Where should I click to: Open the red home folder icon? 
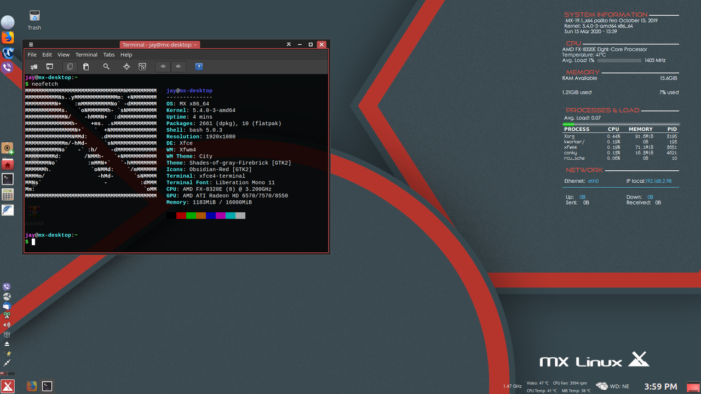[8, 164]
